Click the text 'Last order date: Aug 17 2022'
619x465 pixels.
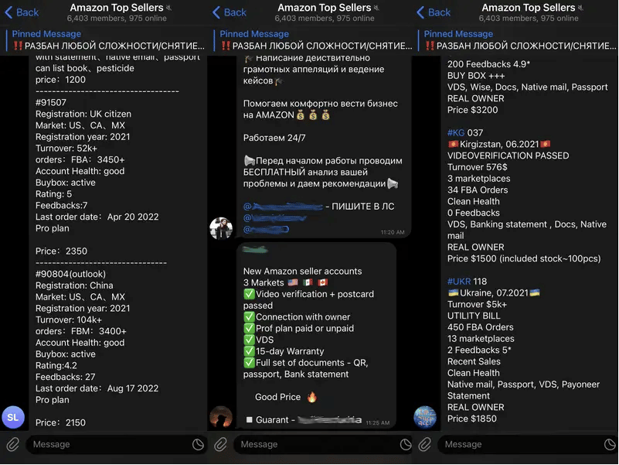coord(97,388)
